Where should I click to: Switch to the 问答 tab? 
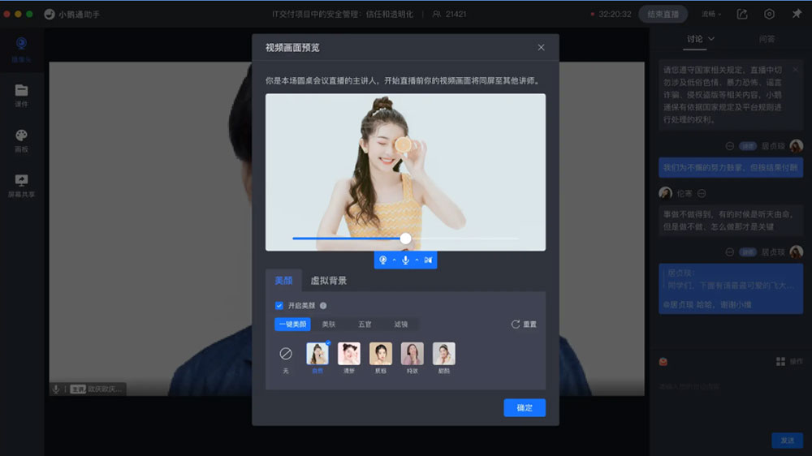pos(767,39)
